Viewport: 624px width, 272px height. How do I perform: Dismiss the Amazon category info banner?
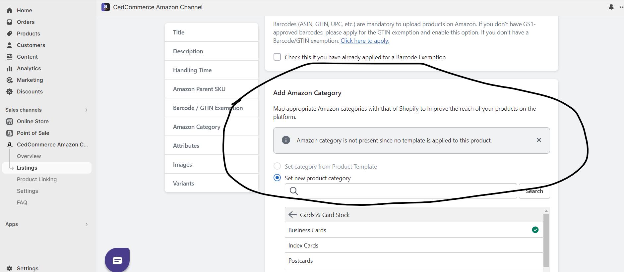(x=539, y=140)
